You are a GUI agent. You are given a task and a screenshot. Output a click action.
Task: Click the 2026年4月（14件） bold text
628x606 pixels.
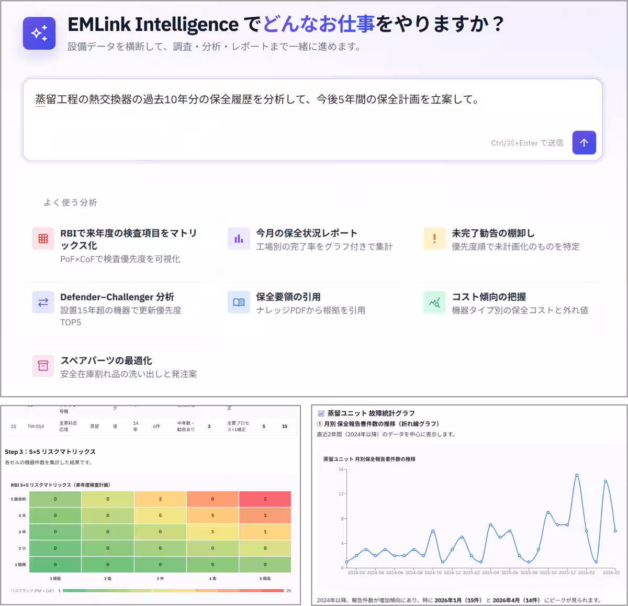click(x=516, y=600)
